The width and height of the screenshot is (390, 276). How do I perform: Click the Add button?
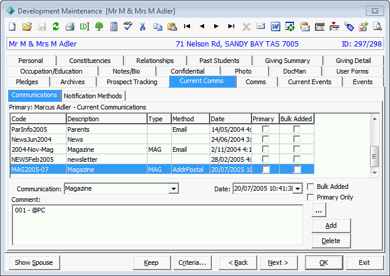[x=331, y=225]
